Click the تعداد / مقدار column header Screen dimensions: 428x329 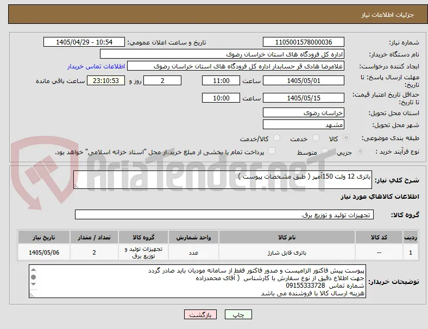[x=94, y=237]
